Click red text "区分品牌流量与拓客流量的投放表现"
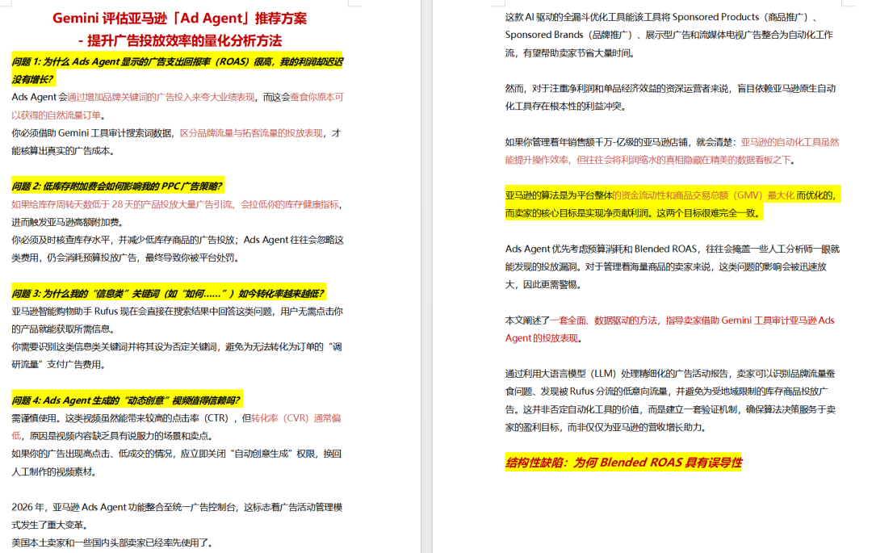This screenshot has width=872, height=553. (250, 132)
